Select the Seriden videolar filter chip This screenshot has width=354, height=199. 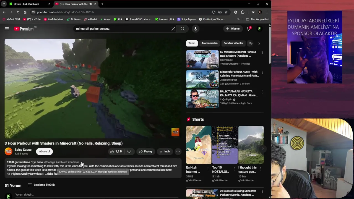233,43
